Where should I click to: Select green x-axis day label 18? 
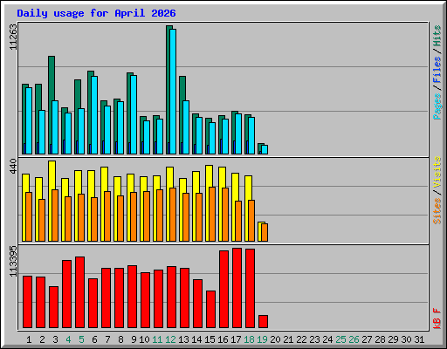pyautogui.click(x=249, y=339)
